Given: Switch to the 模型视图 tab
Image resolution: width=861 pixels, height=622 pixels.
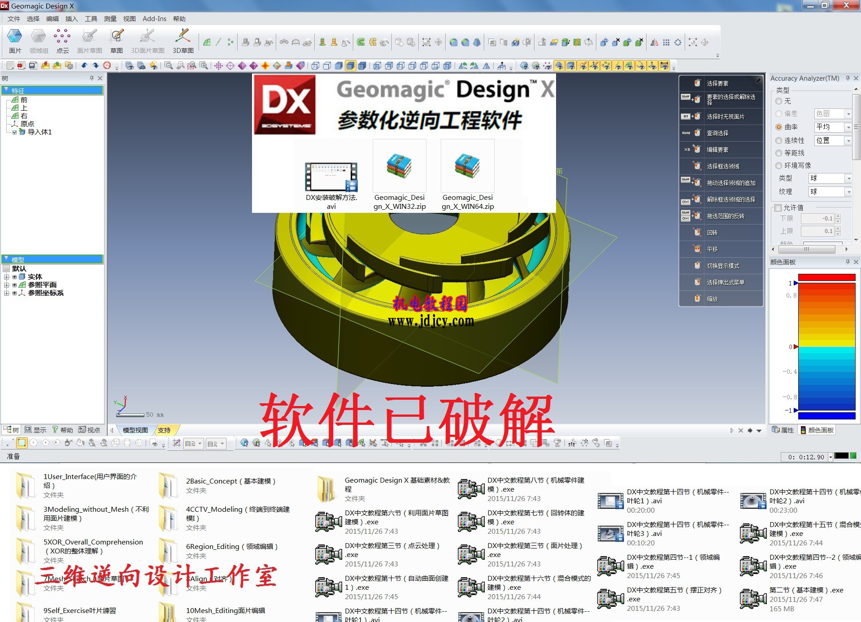Looking at the screenshot, I should tap(135, 430).
